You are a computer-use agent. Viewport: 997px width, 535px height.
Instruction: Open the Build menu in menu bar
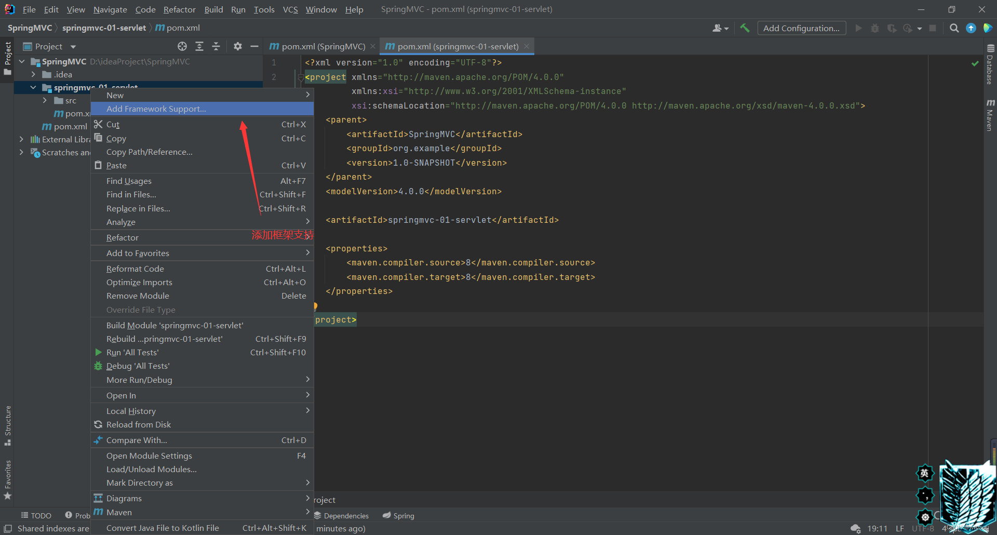(213, 9)
